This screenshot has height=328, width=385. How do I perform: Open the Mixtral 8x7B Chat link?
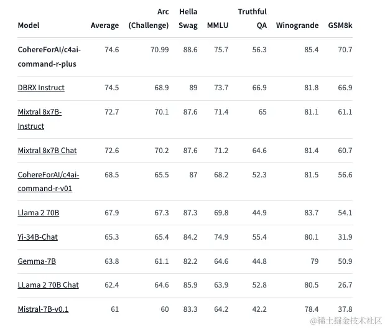pyautogui.click(x=47, y=151)
